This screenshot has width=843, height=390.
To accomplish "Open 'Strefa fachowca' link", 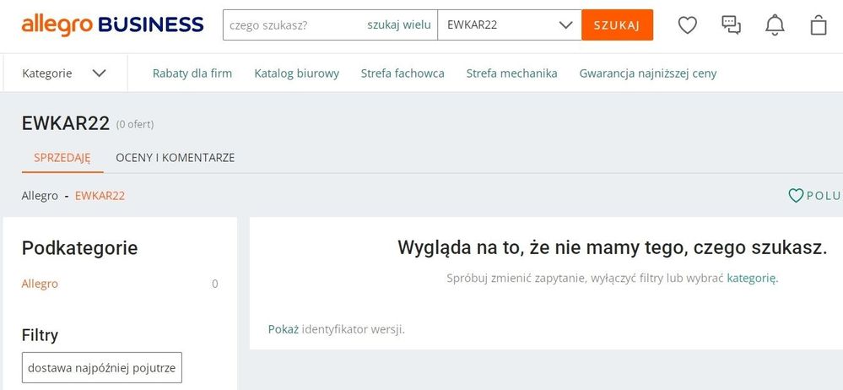I will [x=403, y=73].
